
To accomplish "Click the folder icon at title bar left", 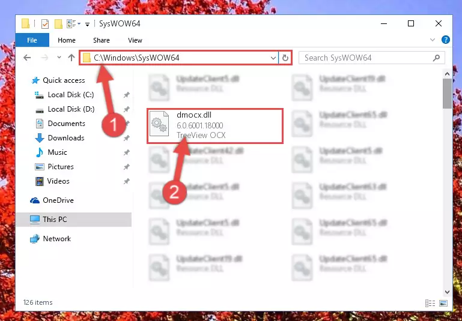I will pyautogui.click(x=26, y=23).
